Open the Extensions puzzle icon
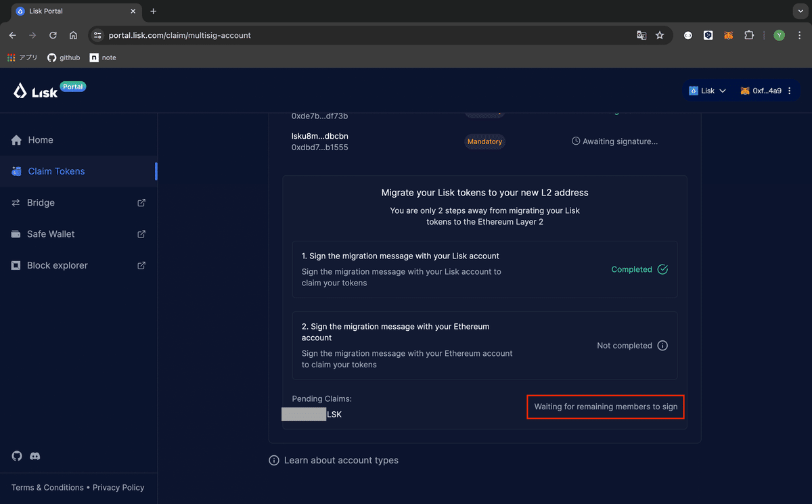The image size is (812, 504). click(x=749, y=35)
